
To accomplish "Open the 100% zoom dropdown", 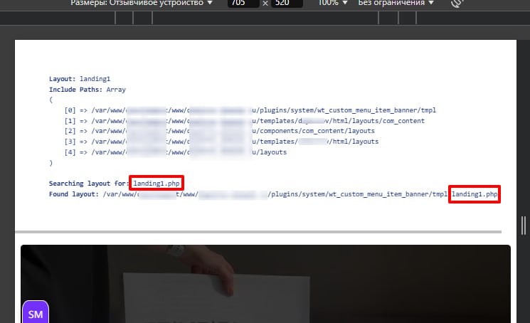I will (333, 3).
